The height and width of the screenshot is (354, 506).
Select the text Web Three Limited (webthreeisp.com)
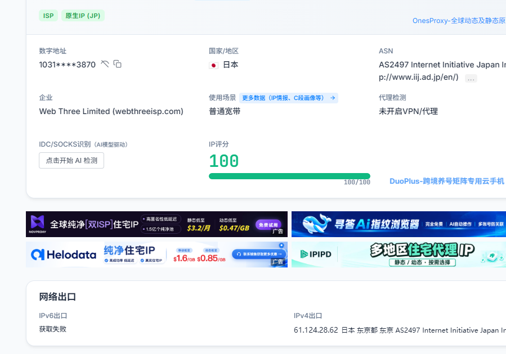[111, 111]
